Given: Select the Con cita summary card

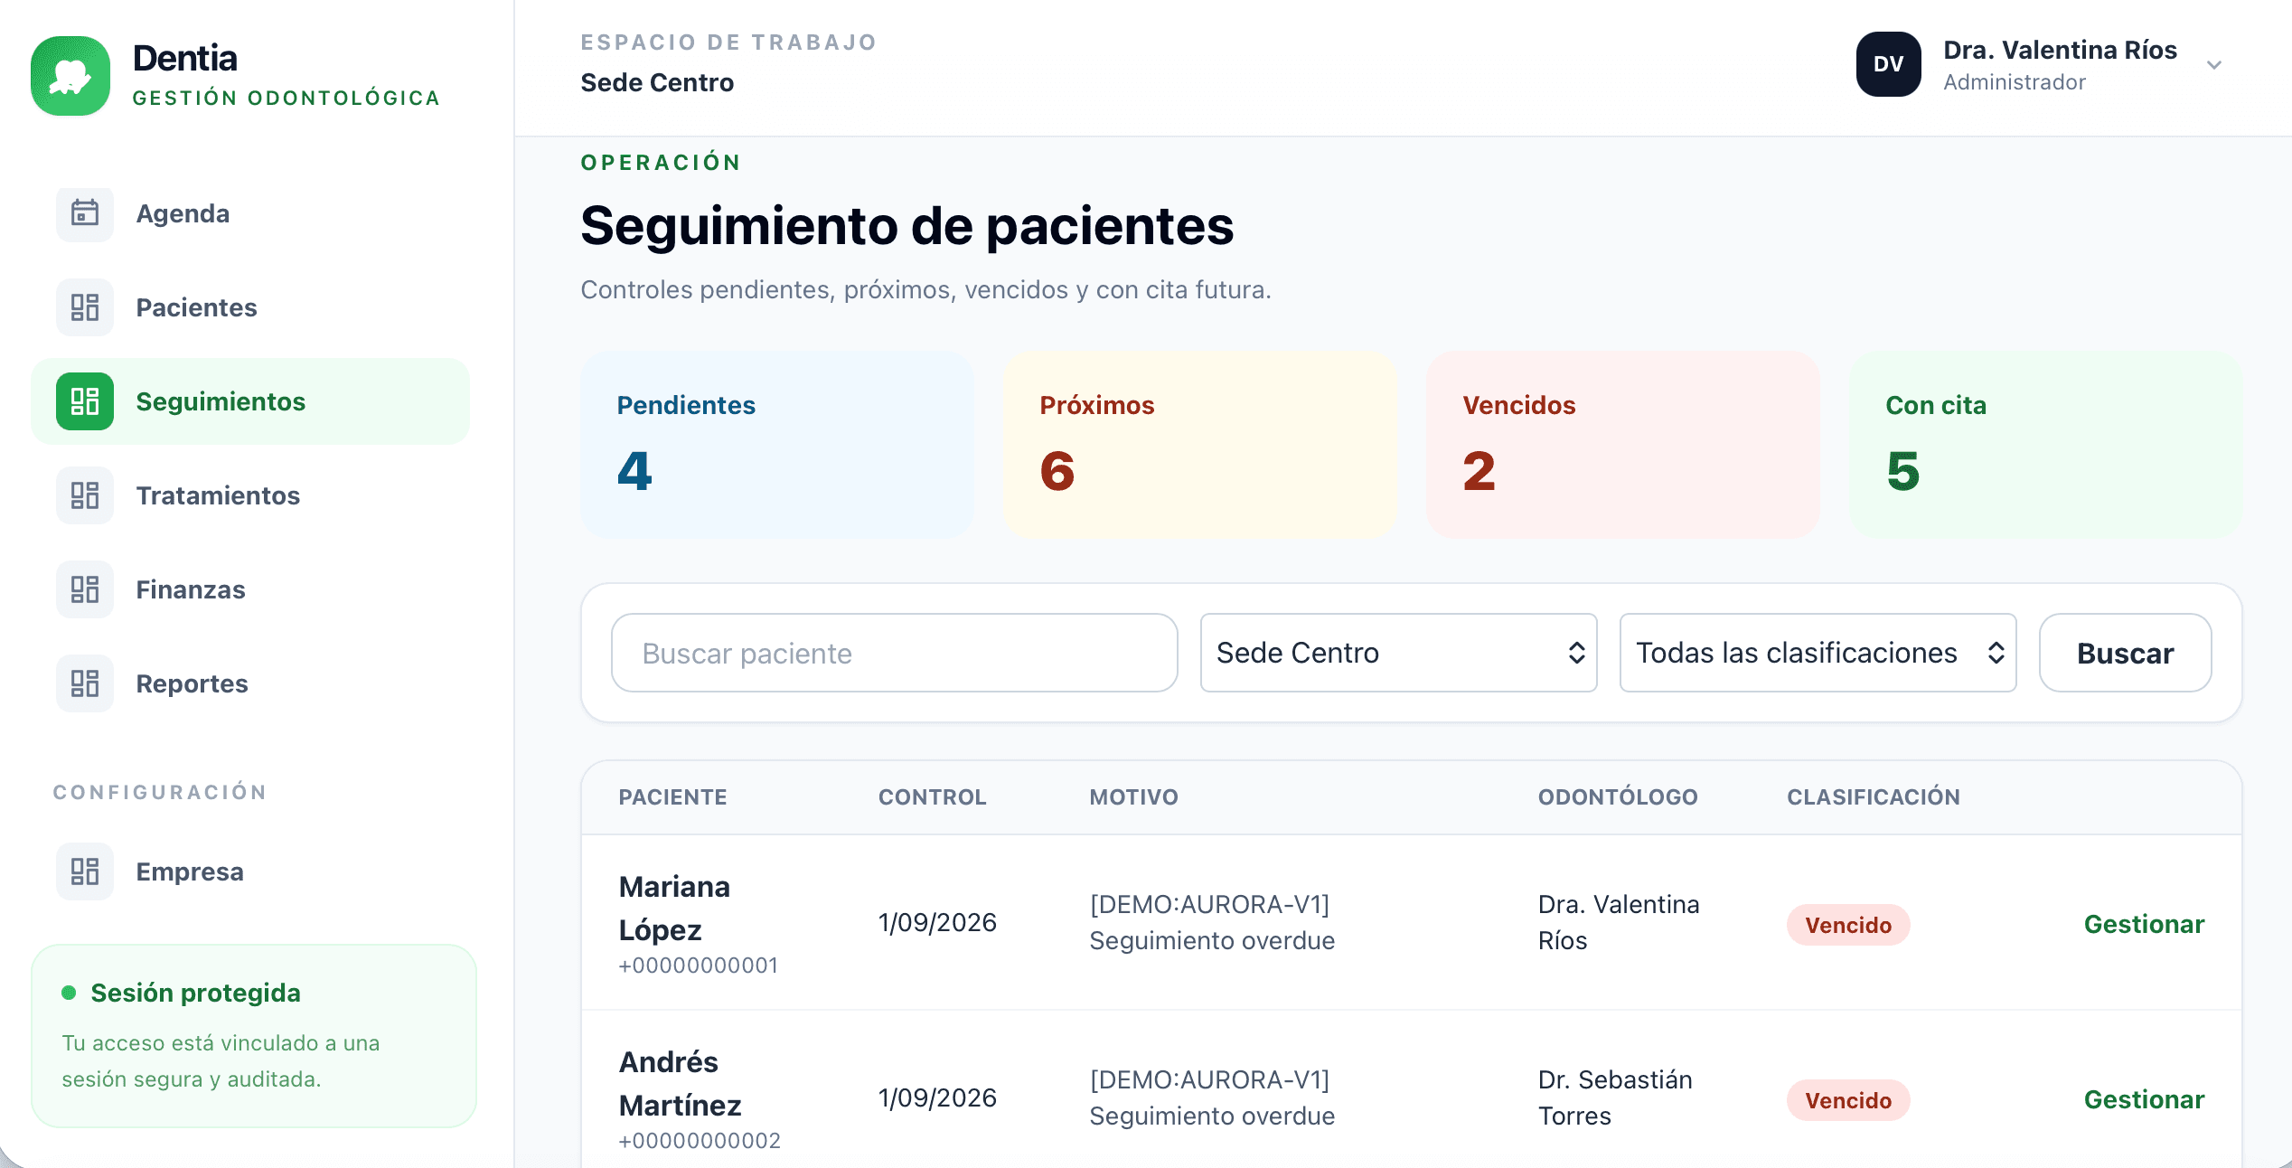Looking at the screenshot, I should click(x=2045, y=445).
